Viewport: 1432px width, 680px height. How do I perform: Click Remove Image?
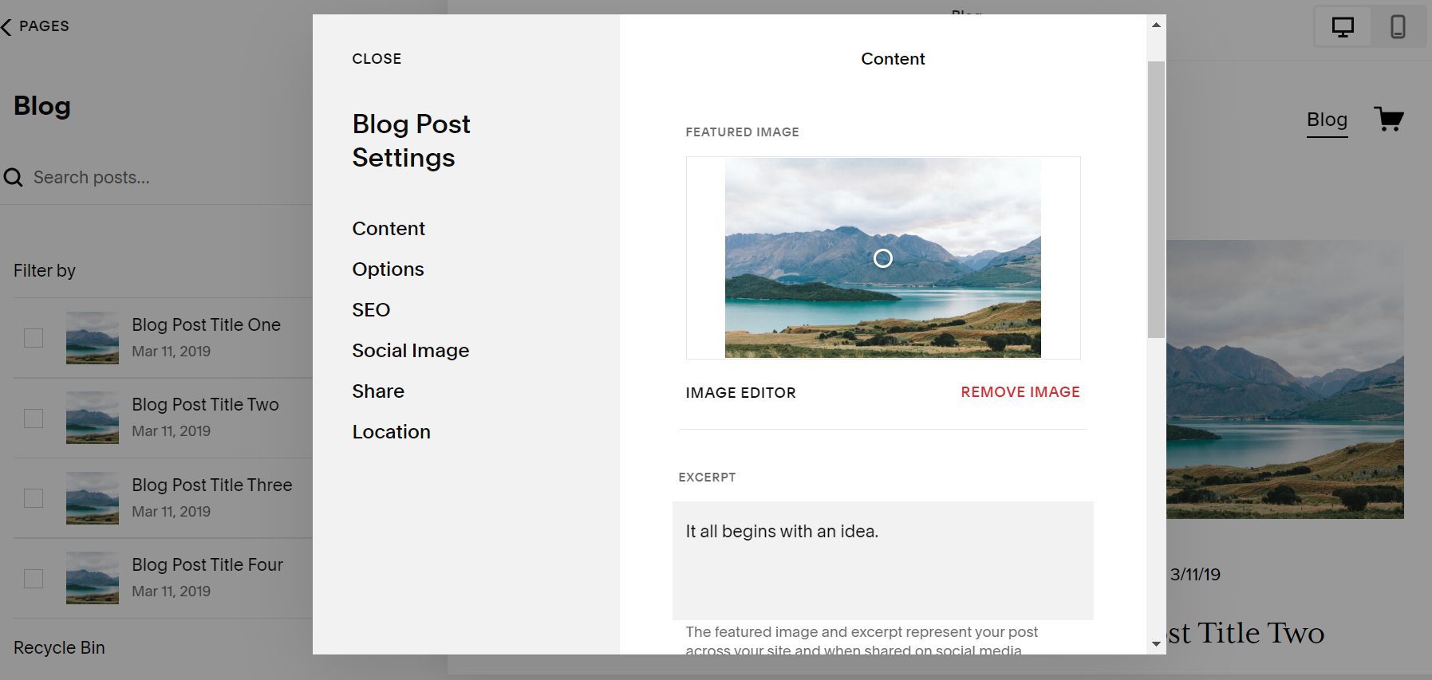(1020, 391)
